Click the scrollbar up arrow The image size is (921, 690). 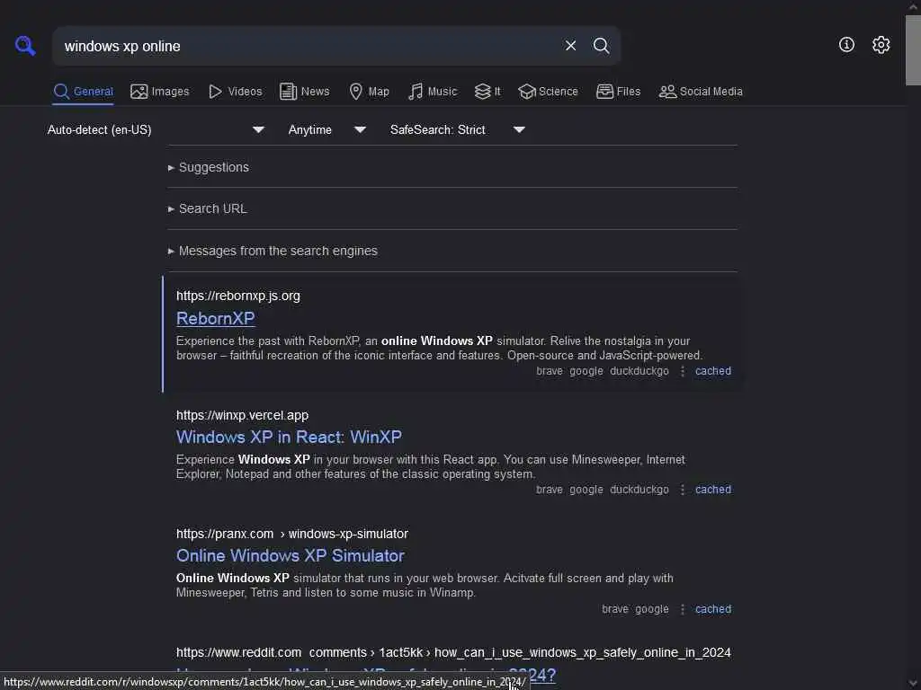(x=913, y=6)
